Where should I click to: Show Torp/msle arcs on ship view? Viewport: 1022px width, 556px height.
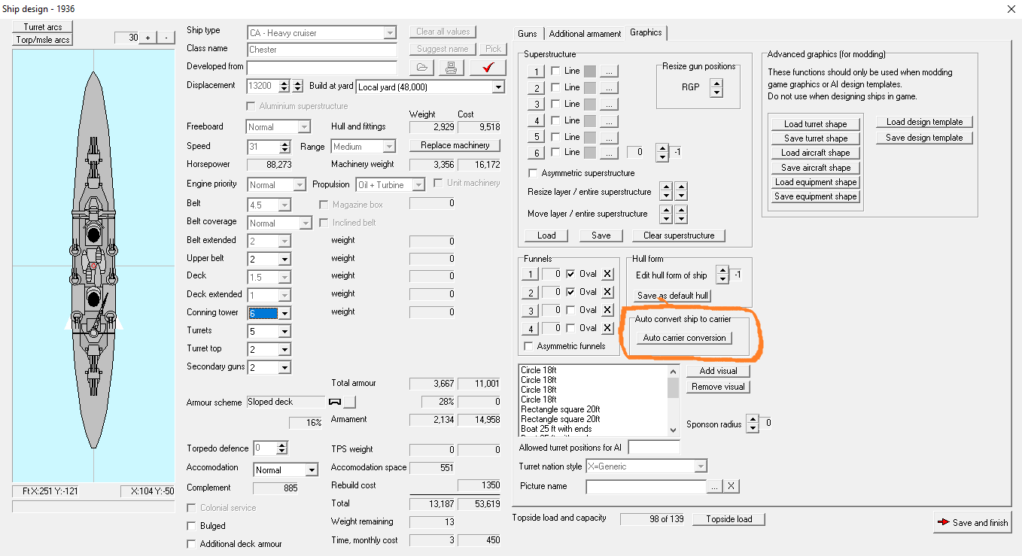tap(43, 40)
